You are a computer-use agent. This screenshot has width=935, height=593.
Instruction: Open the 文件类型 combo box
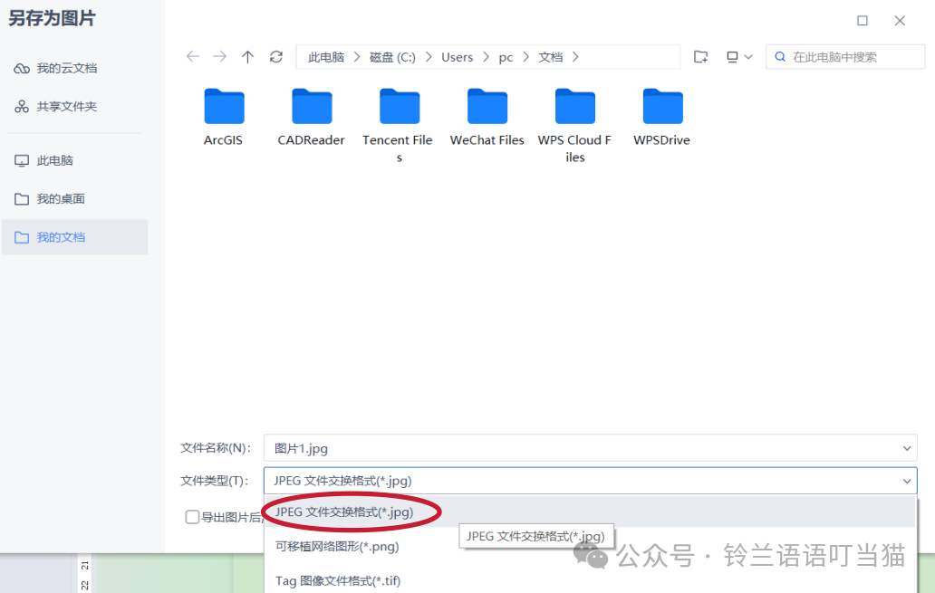coord(591,481)
